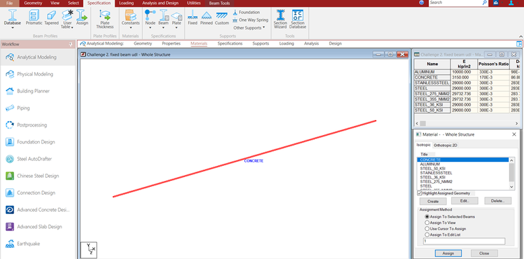
Task: Click the Create material button
Action: [x=433, y=201]
